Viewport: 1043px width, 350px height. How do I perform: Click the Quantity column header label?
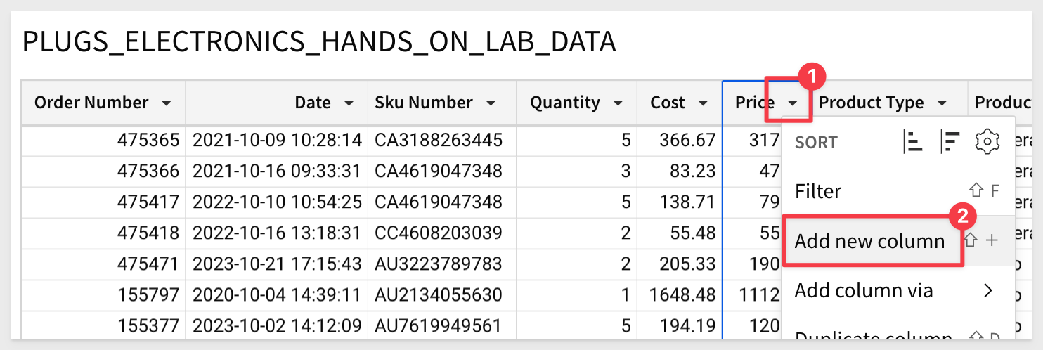565,103
